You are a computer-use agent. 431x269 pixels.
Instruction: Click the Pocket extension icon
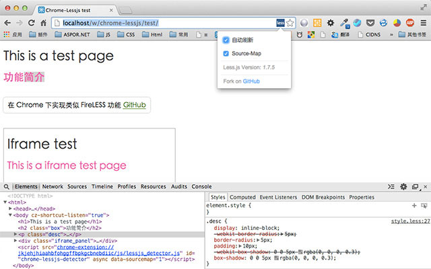point(370,23)
